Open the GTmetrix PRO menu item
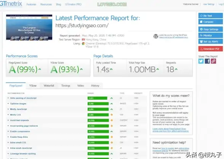 [73, 5]
